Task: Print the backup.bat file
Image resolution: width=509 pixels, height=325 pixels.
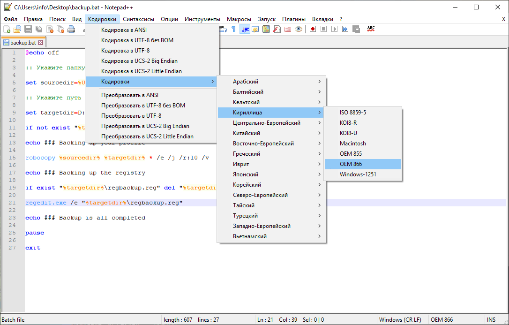Action: pyautogui.click(x=71, y=29)
